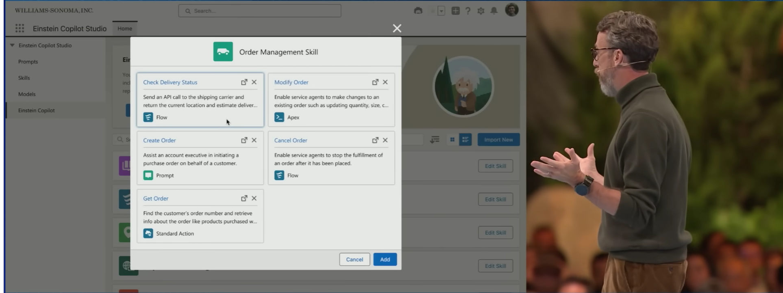The height and width of the screenshot is (293, 783).
Task: Click the Import New button
Action: [498, 140]
